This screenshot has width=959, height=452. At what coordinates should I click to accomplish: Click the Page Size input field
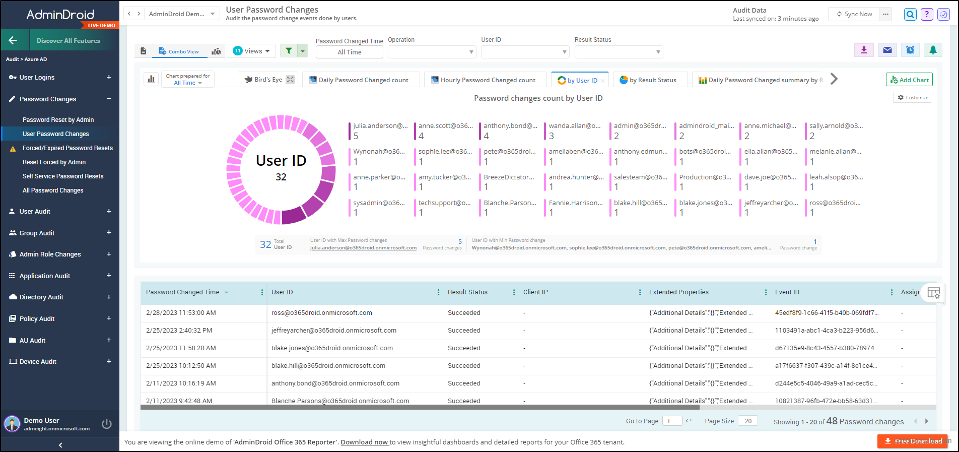coord(748,421)
